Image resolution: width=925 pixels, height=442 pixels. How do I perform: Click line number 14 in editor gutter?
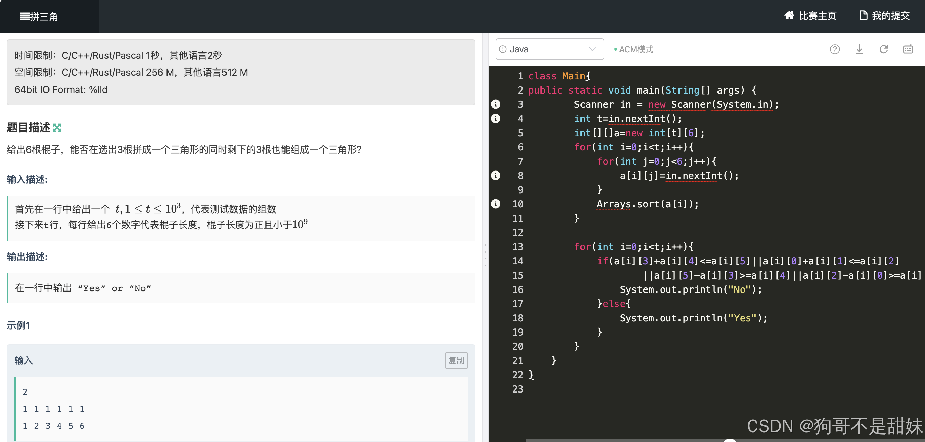(x=517, y=261)
